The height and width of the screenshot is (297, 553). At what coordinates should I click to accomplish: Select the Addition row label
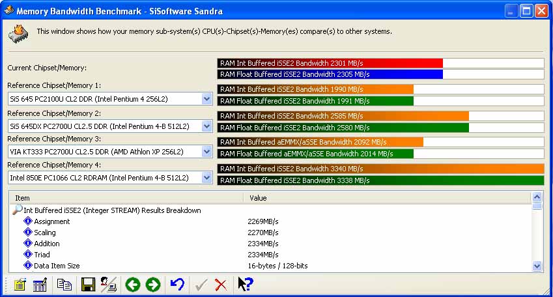point(46,244)
